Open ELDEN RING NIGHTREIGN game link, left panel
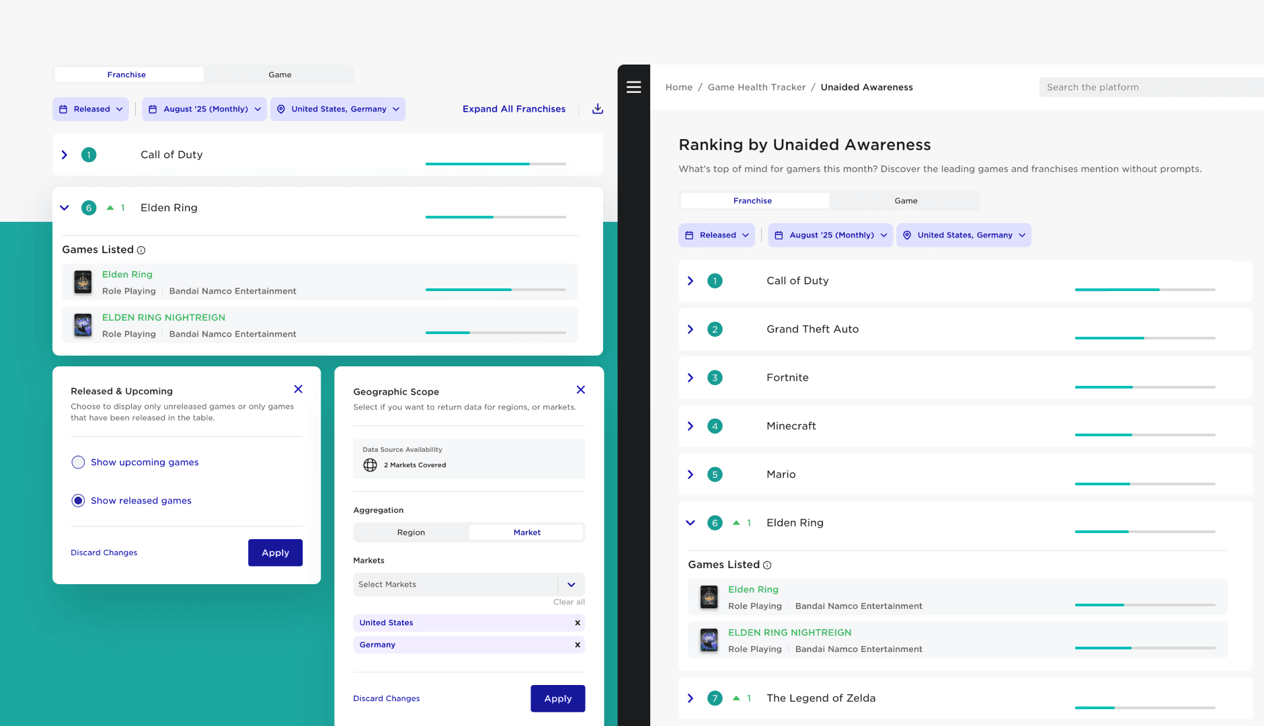The width and height of the screenshot is (1264, 726). [163, 317]
